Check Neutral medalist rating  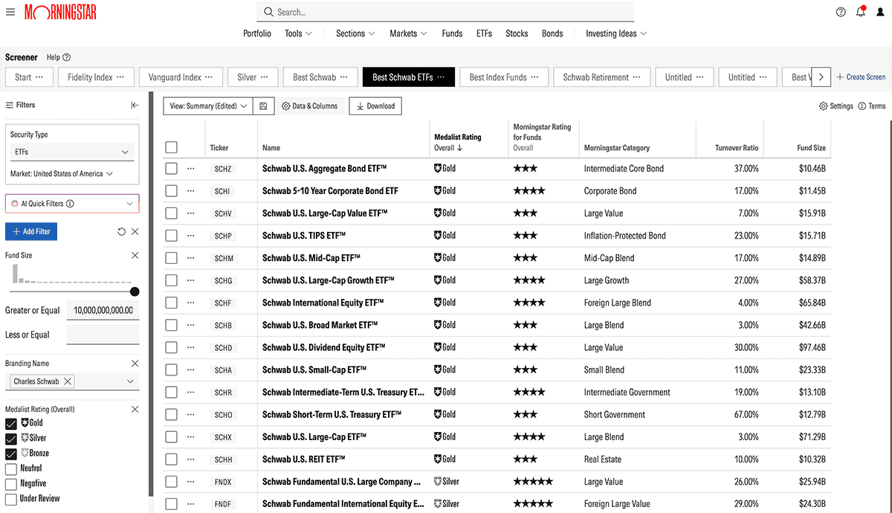tap(11, 469)
